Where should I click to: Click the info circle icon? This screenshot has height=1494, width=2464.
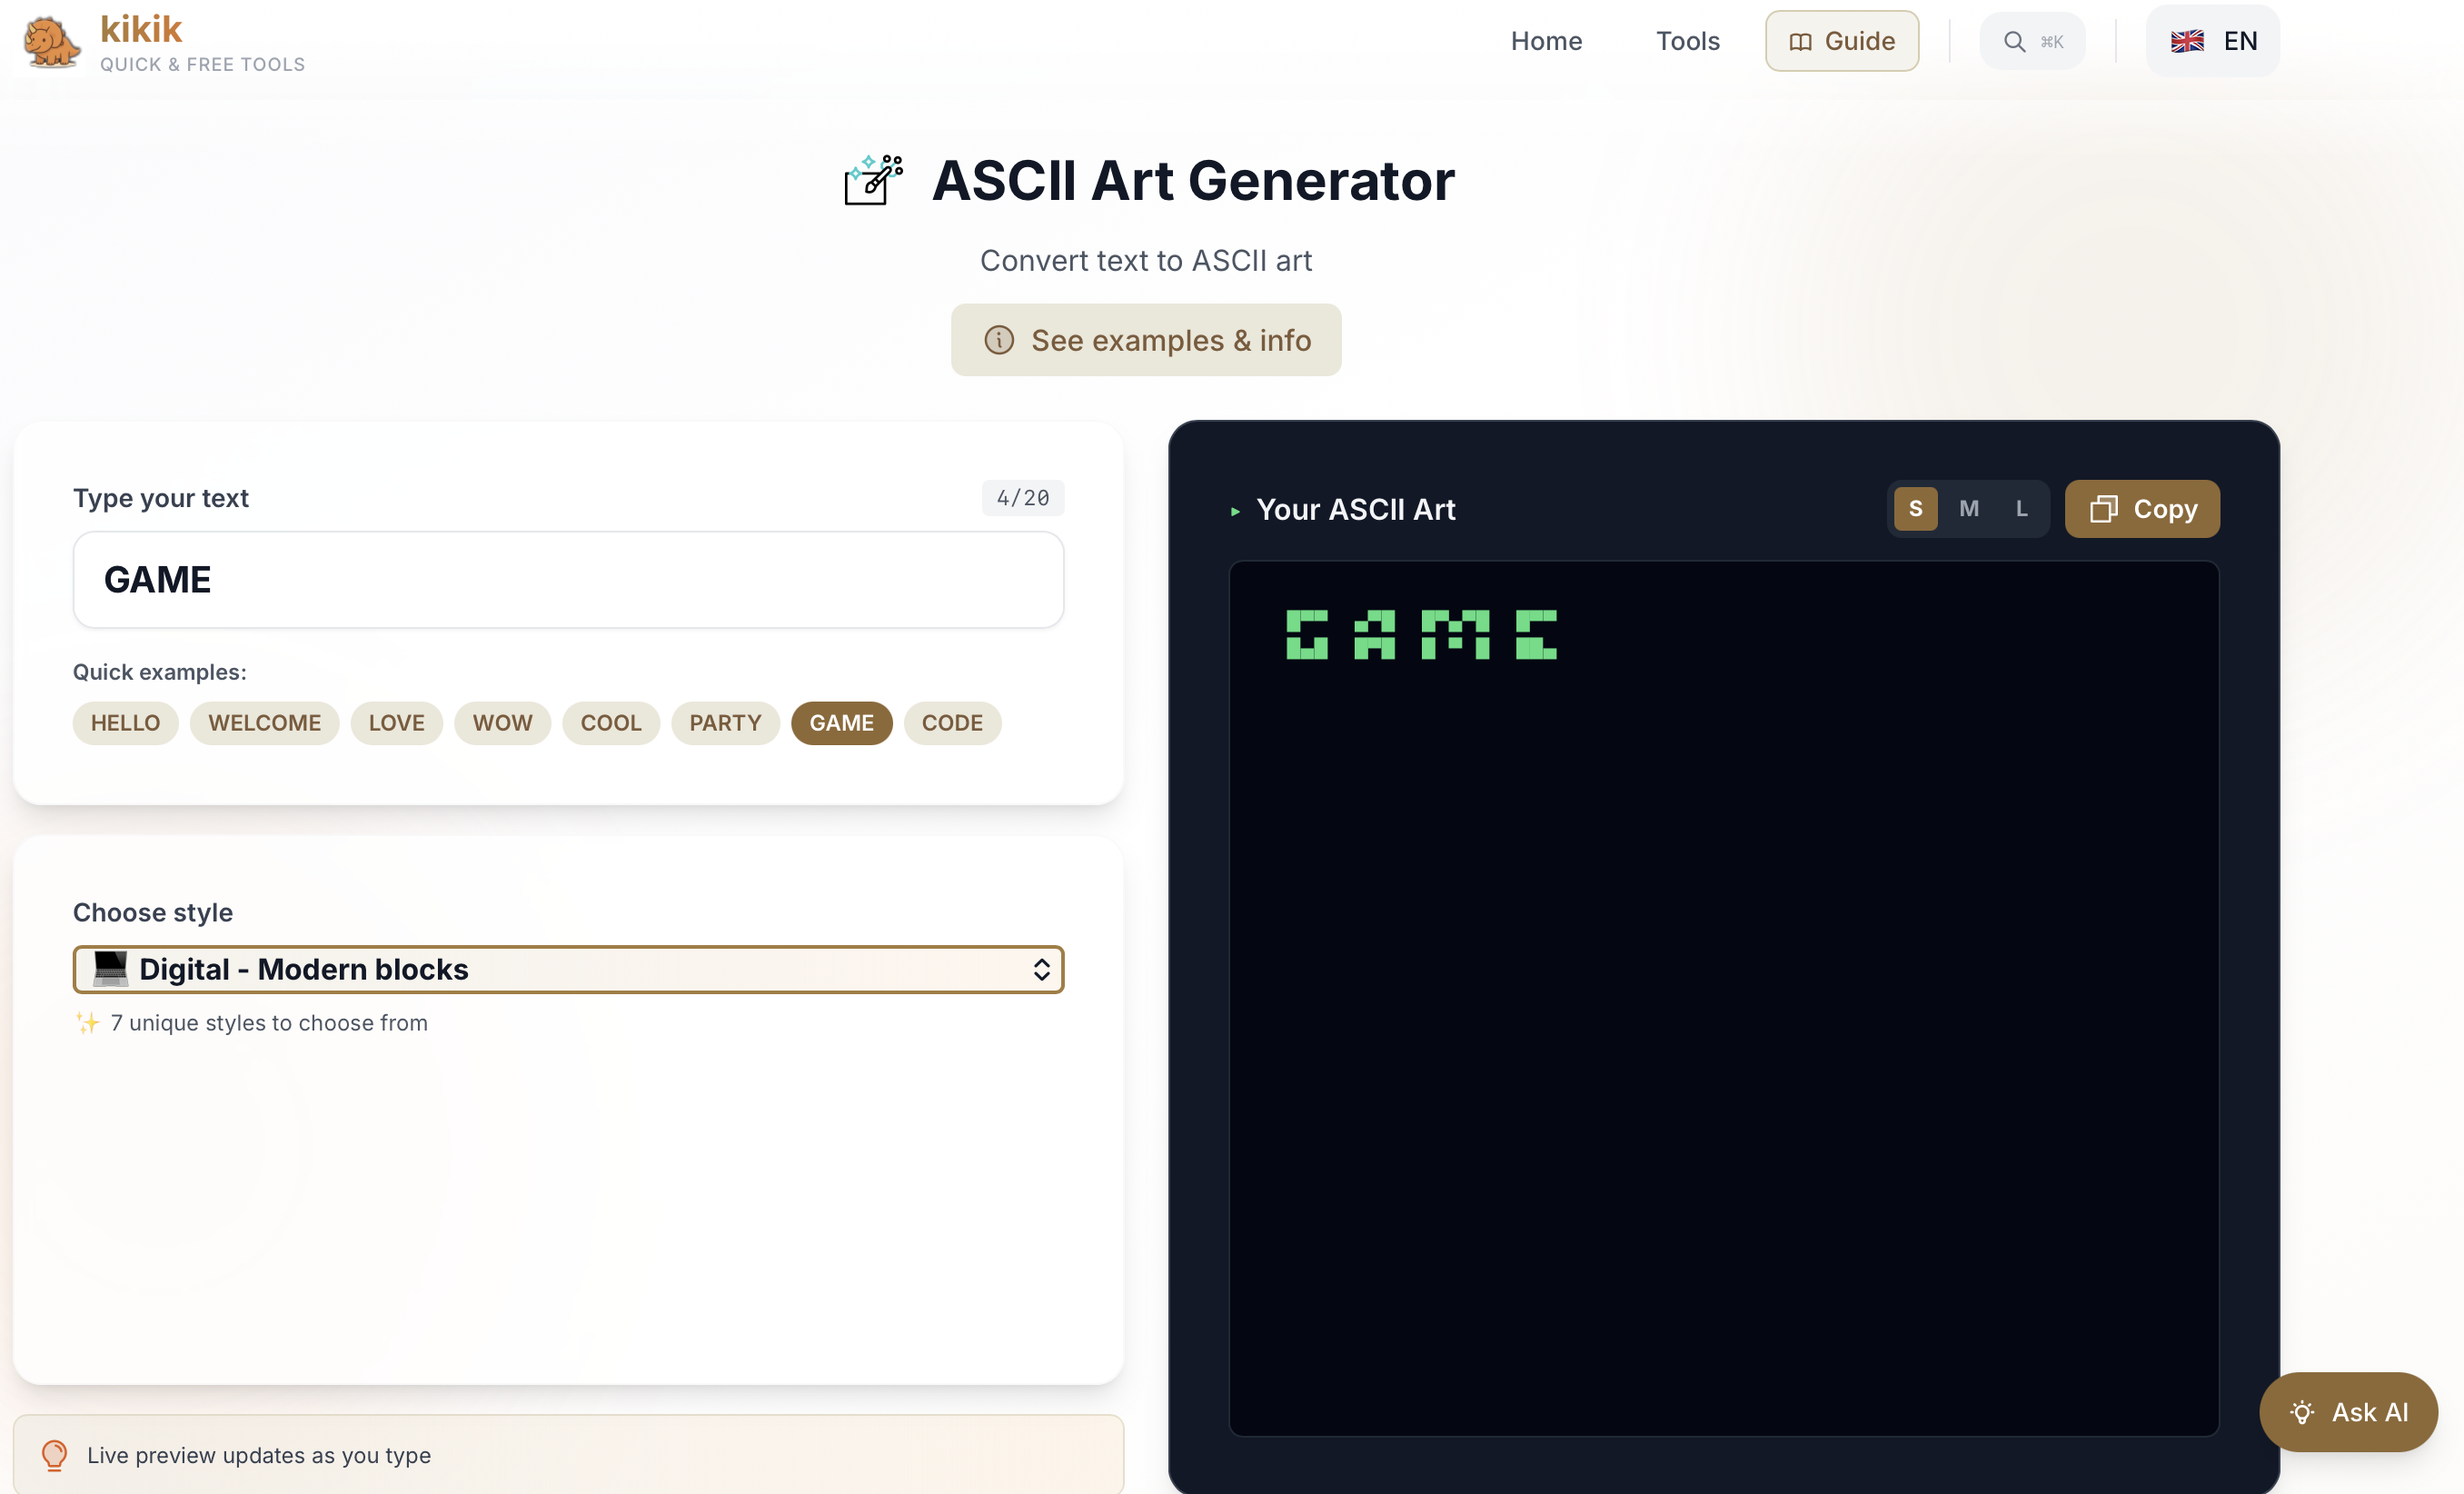pos(998,340)
